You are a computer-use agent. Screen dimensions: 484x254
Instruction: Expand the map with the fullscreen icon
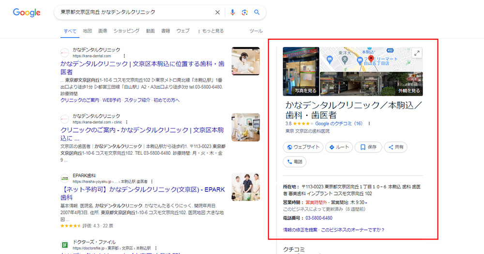coord(416,54)
